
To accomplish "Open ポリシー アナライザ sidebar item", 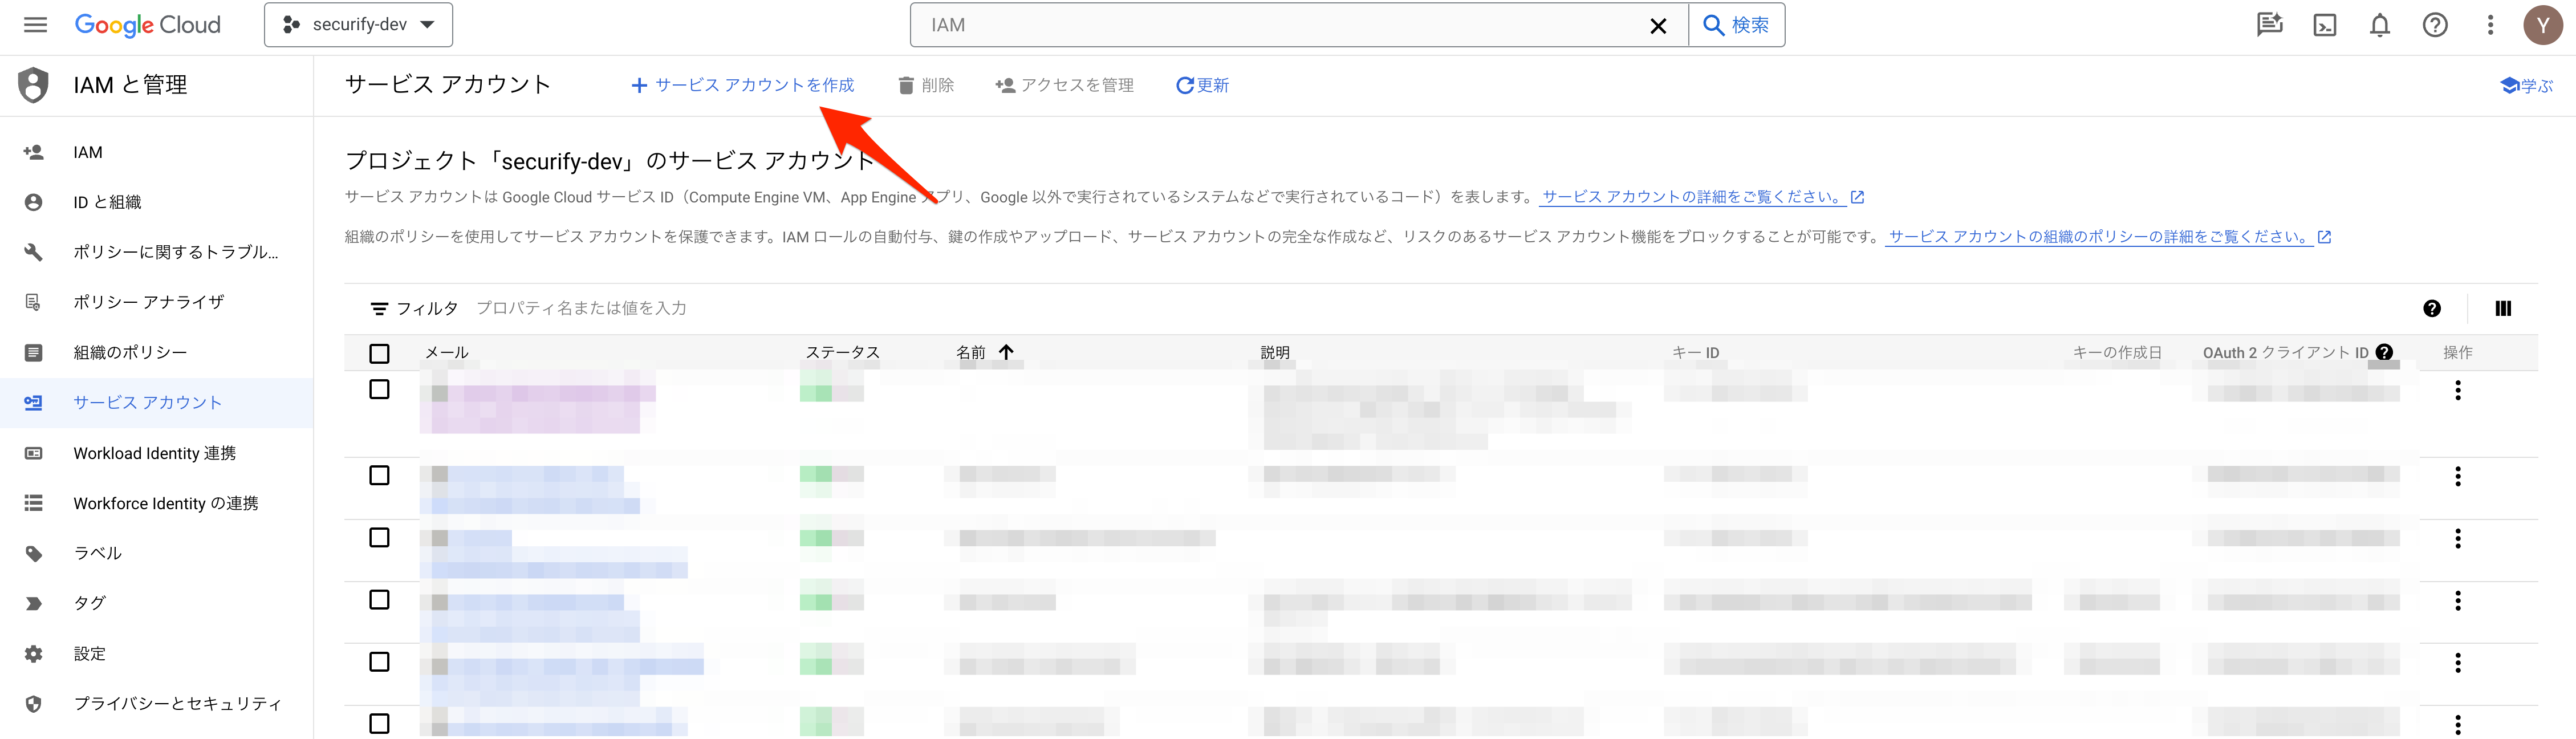I will [x=156, y=302].
